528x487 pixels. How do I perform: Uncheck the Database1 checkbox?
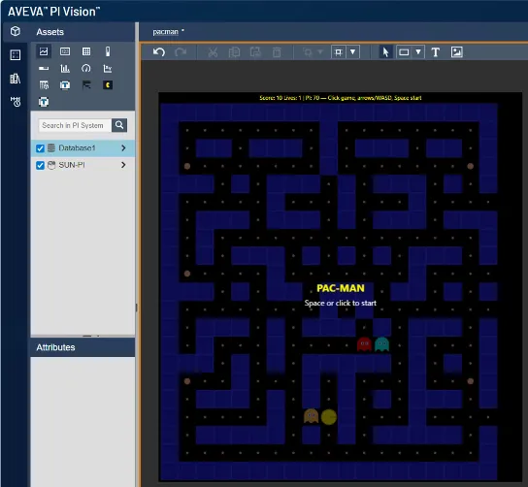click(40, 148)
